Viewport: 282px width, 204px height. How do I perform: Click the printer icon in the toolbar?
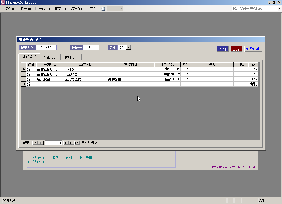click(103, 9)
